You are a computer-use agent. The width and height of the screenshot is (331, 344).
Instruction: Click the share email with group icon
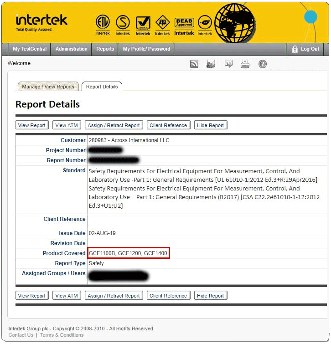coord(211,64)
